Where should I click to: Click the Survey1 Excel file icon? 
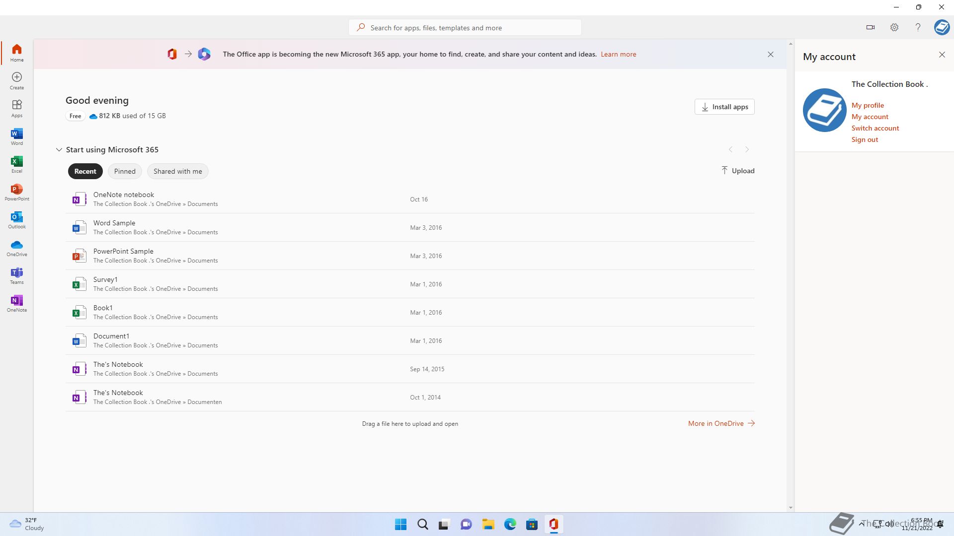(x=79, y=284)
